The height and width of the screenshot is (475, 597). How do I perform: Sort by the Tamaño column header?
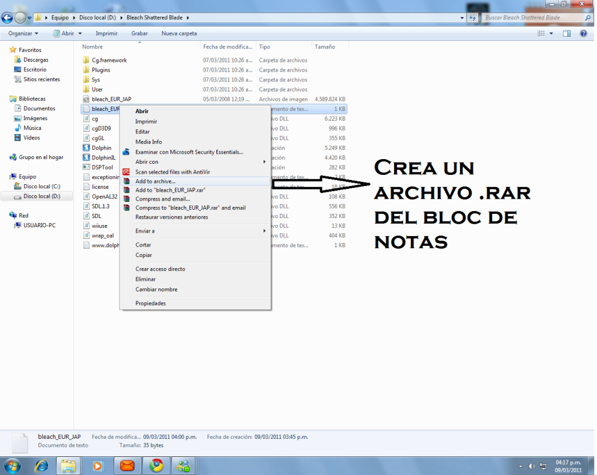325,47
